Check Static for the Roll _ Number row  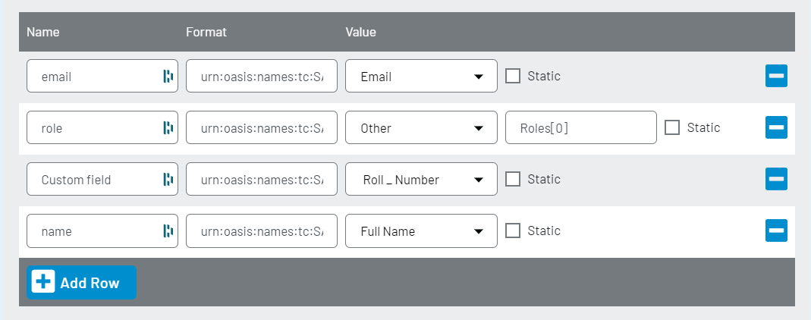tap(513, 179)
